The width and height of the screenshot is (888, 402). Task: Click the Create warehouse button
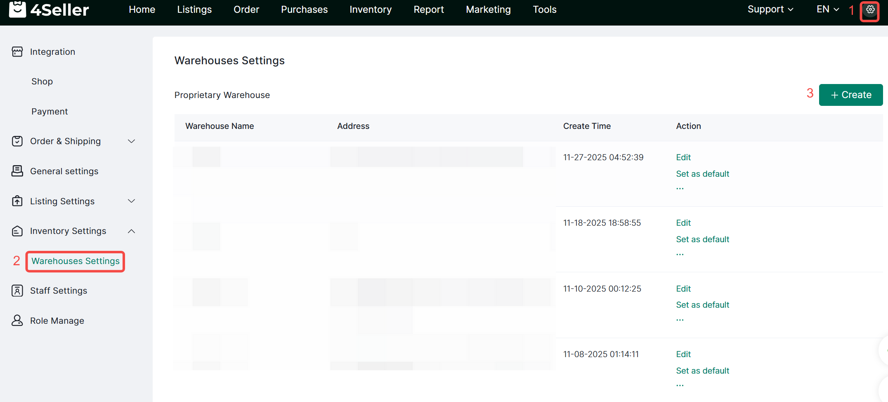click(850, 95)
